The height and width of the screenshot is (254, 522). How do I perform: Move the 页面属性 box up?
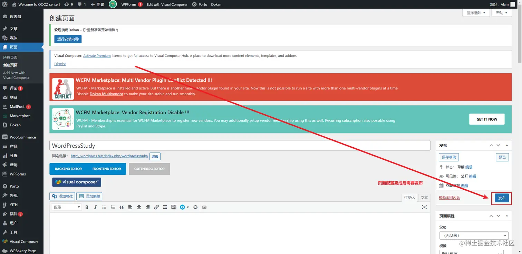[x=491, y=216]
